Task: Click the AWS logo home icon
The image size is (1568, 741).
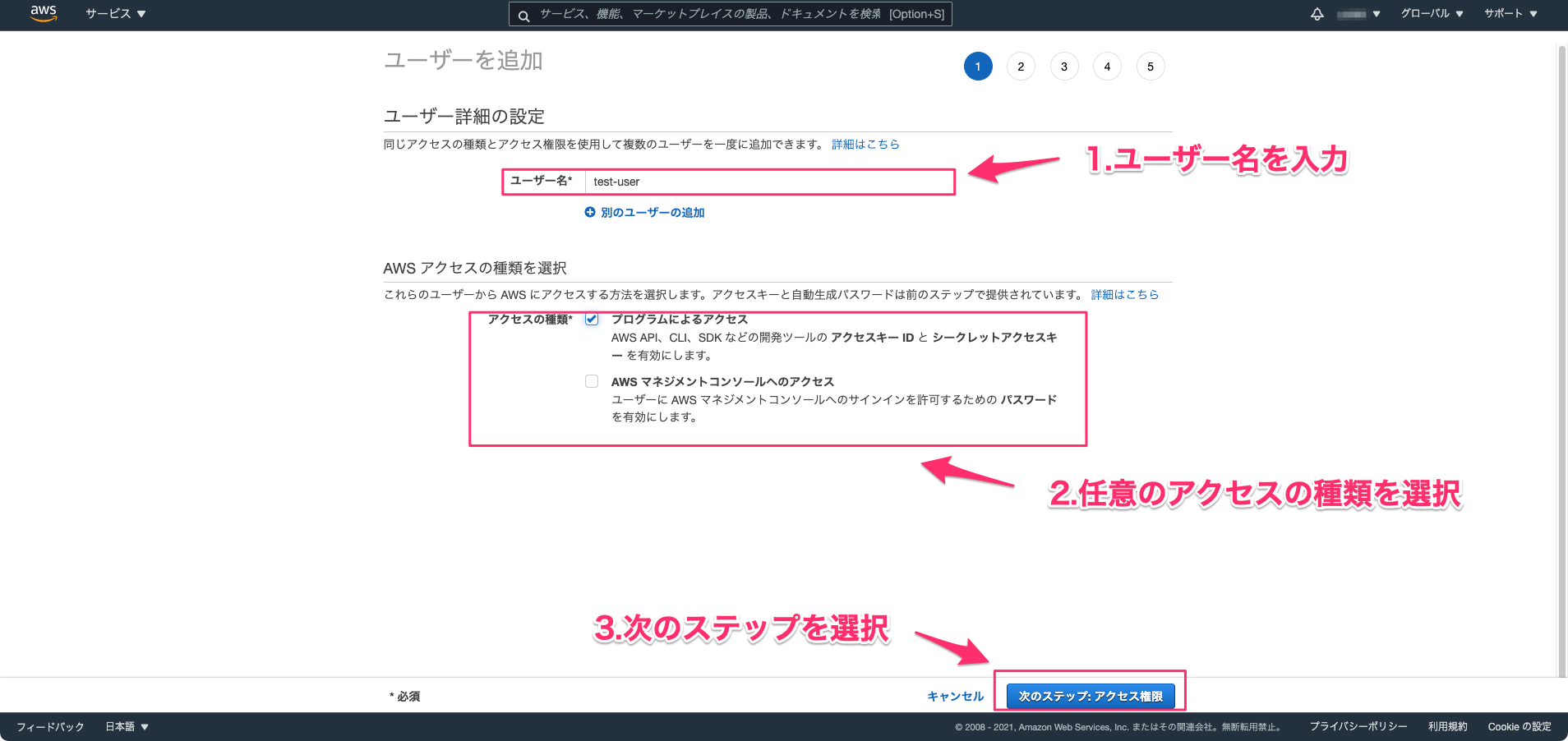Action: point(44,13)
